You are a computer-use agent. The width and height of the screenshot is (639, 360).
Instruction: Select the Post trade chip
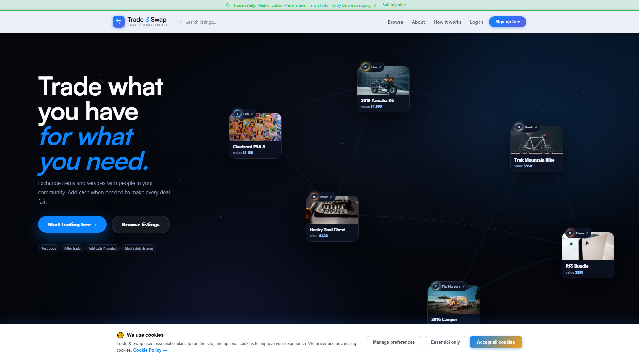[49, 248]
